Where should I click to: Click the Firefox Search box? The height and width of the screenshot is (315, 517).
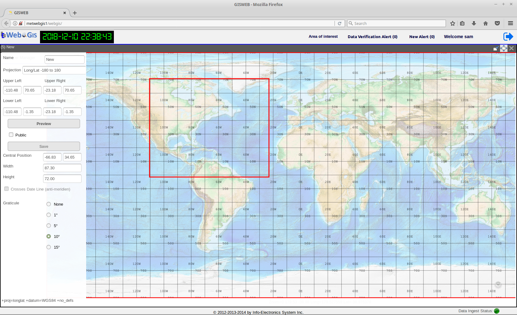[396, 23]
